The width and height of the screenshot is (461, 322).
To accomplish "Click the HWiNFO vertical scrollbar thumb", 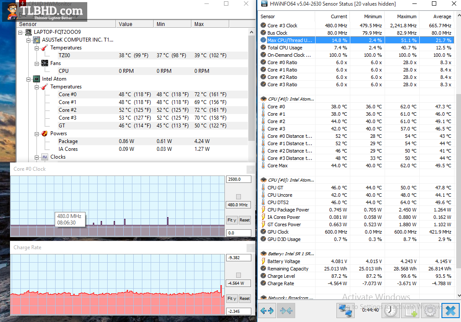I will coord(459,181).
